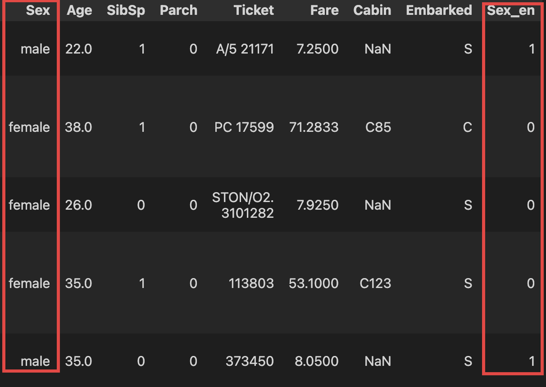Viewport: 546px width, 387px height.
Task: Click the cabin value C85
Action: (378, 127)
